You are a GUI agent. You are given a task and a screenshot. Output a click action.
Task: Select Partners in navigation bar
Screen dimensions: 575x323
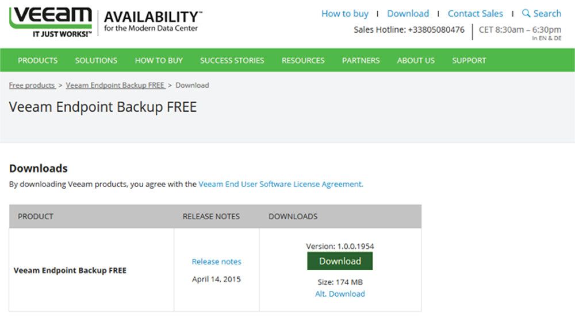[x=361, y=60]
